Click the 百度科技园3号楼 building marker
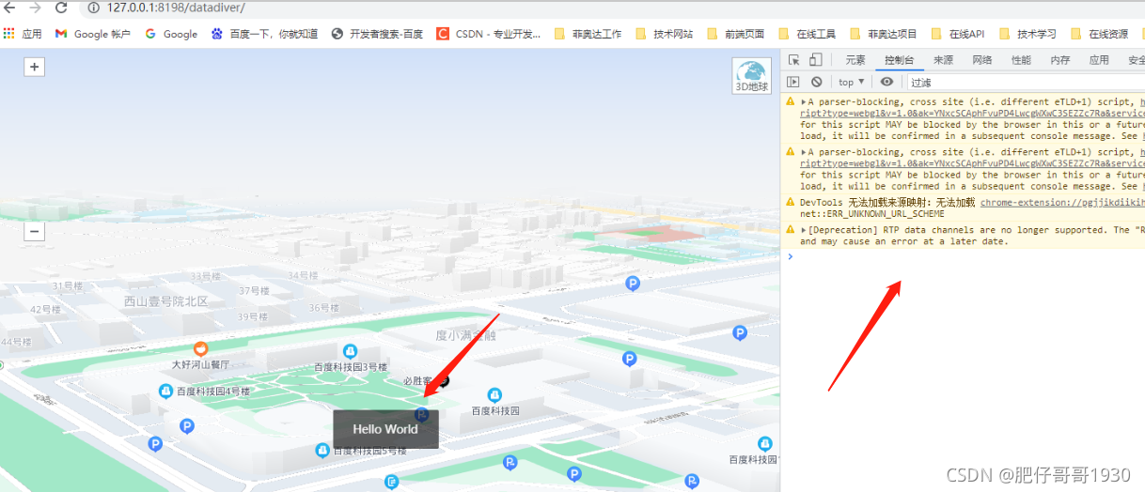Viewport: 1145px width, 492px height. [351, 351]
